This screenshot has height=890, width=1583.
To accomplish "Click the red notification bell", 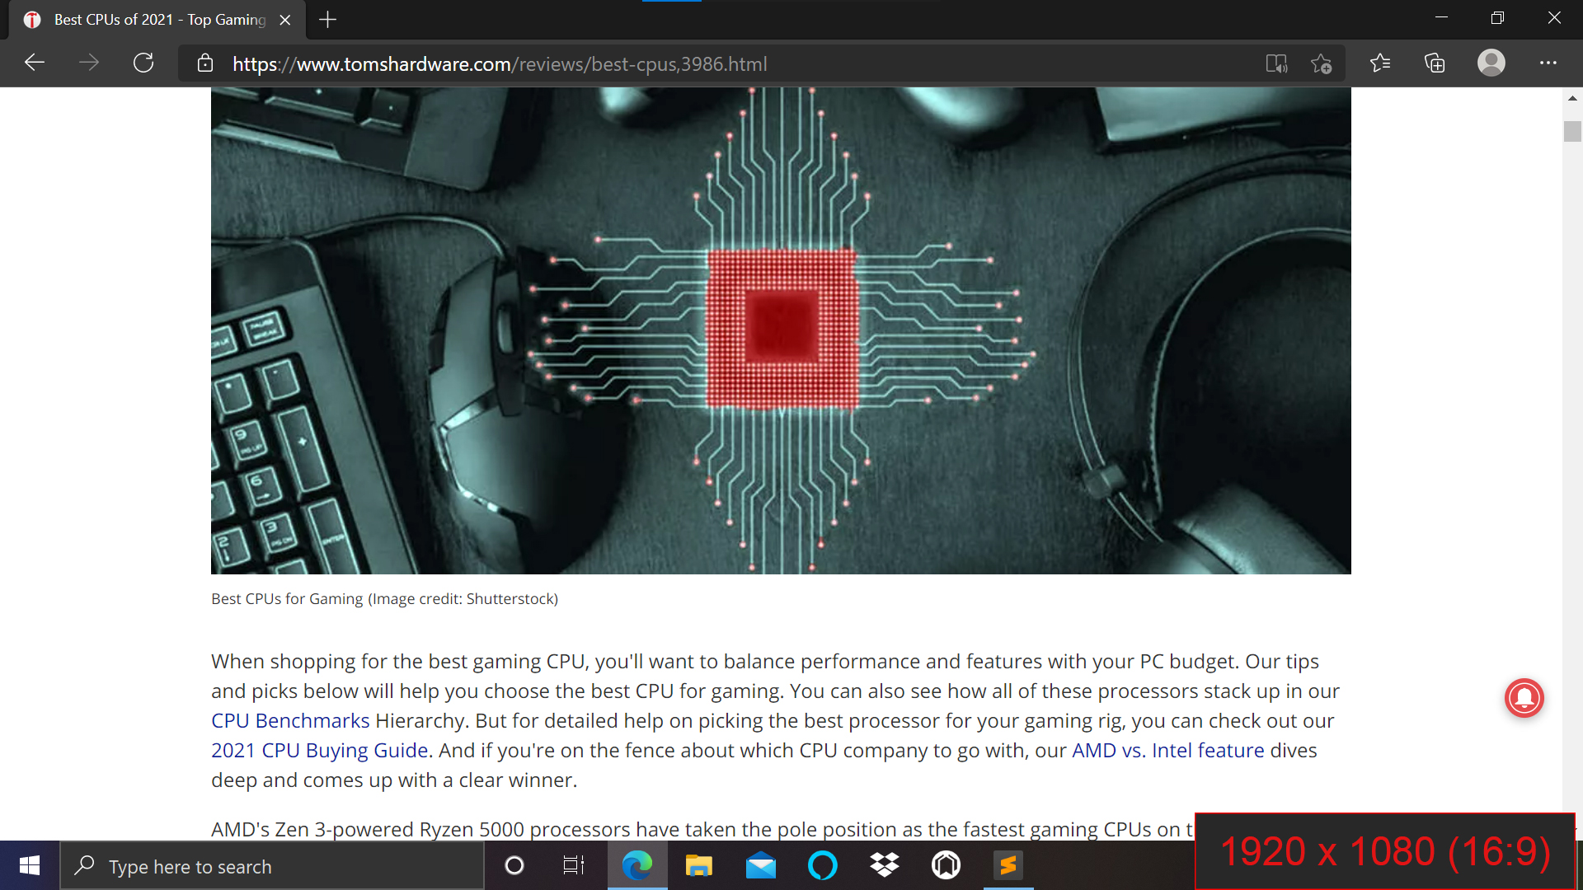I will [x=1524, y=698].
